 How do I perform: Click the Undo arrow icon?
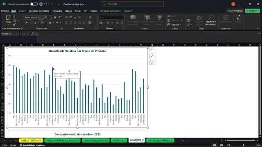point(45,4)
